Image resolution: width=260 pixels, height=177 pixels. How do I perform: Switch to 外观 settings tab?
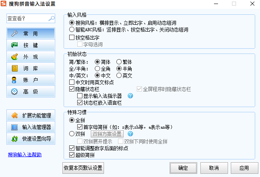[31, 57]
